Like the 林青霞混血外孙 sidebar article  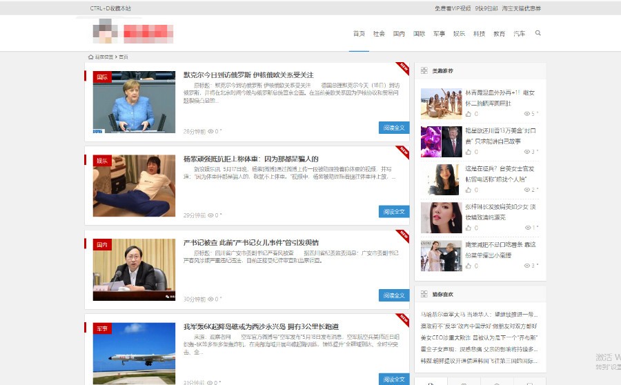(468, 114)
